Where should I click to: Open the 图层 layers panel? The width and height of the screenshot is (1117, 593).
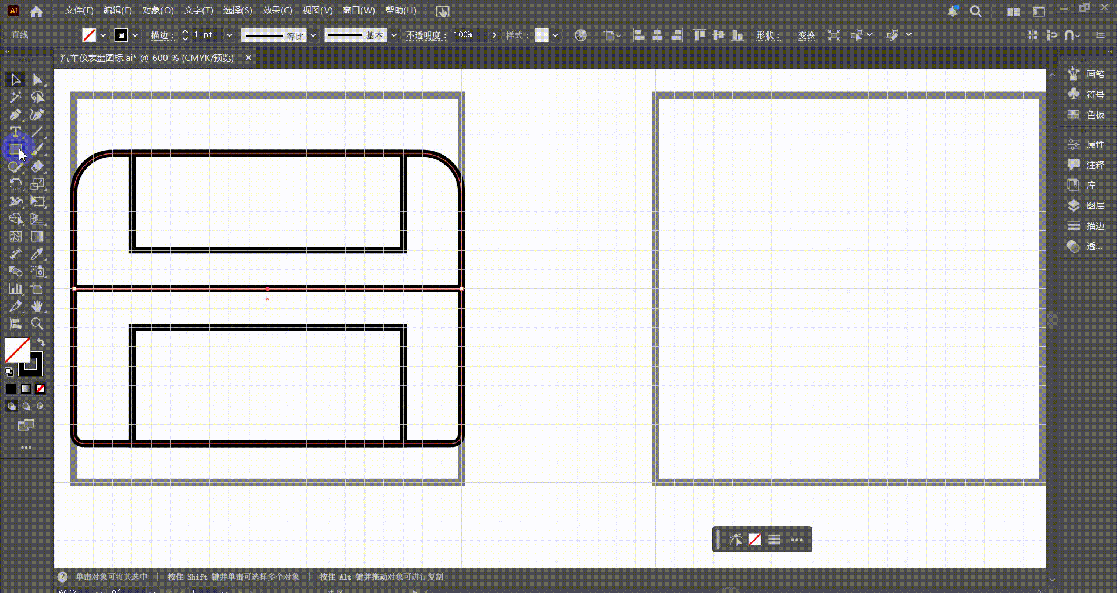coord(1086,205)
